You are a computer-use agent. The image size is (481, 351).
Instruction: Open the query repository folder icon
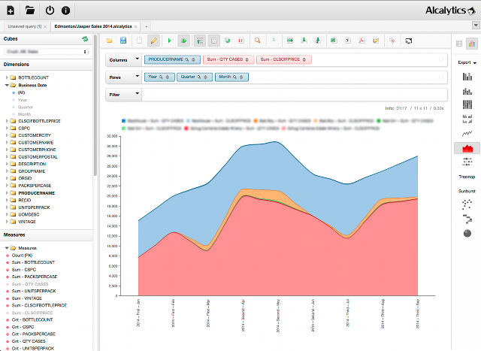pyautogui.click(x=30, y=11)
